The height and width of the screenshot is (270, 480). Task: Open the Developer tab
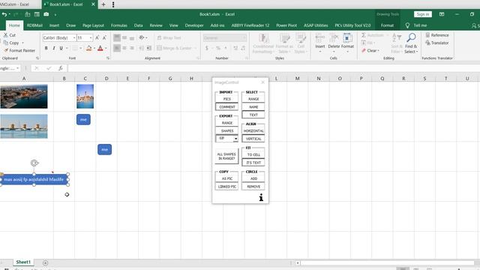coord(194,25)
